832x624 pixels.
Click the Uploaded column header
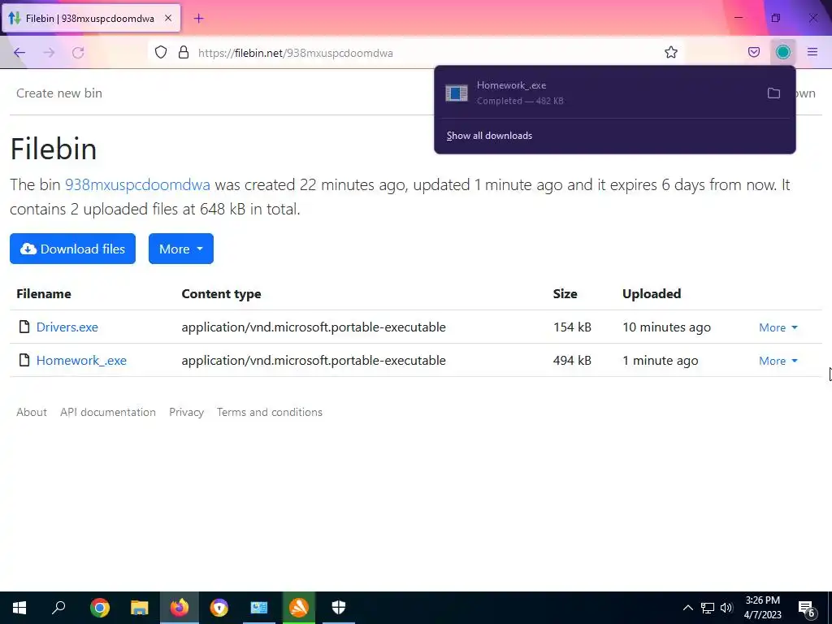[652, 293]
